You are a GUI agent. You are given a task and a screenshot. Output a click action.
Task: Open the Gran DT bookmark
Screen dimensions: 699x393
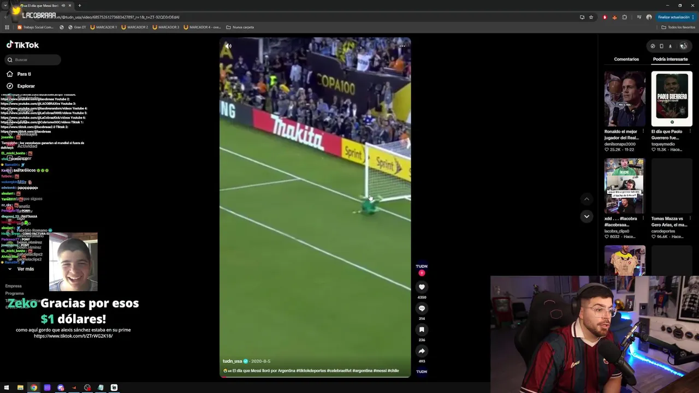click(x=77, y=27)
